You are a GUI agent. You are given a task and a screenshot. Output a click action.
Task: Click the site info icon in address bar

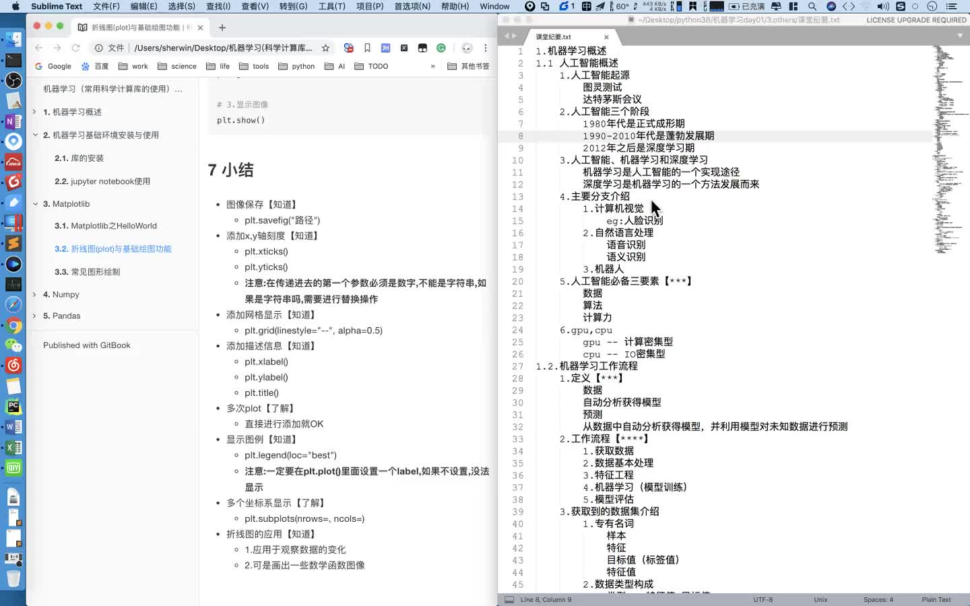coord(98,48)
